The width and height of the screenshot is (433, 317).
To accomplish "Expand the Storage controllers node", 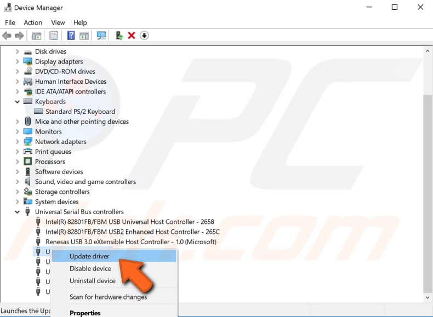I will point(17,192).
